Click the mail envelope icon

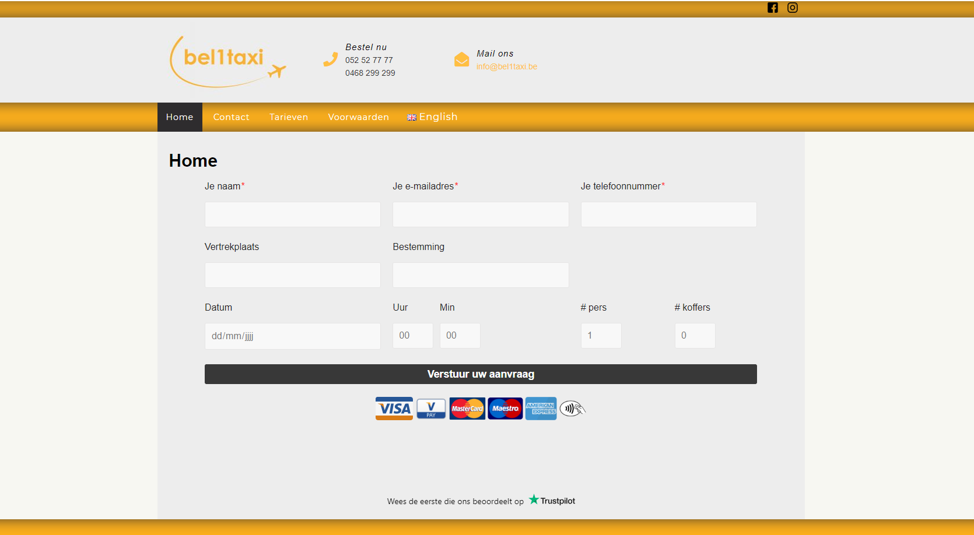(x=462, y=59)
